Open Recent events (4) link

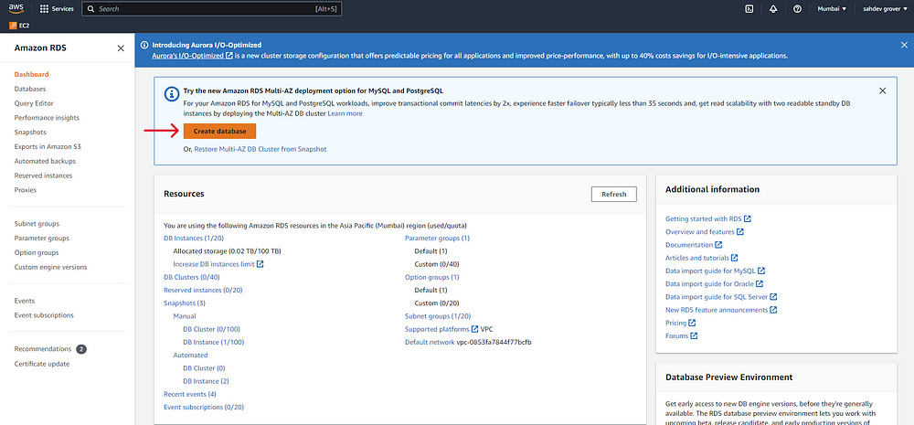pyautogui.click(x=190, y=394)
